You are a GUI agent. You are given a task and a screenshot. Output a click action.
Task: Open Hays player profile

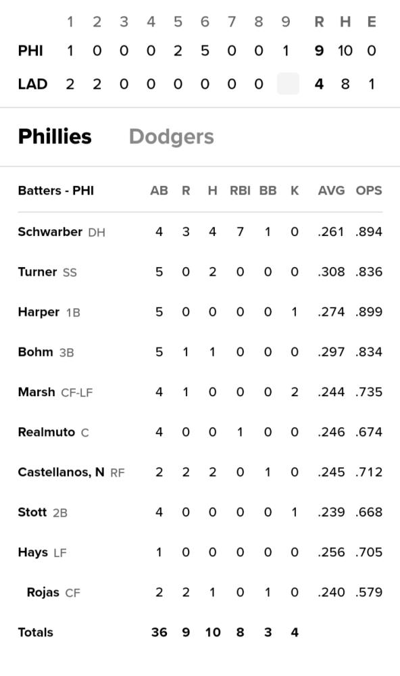tap(32, 553)
